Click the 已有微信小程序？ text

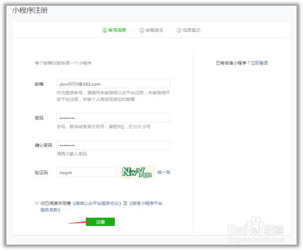pos(233,63)
